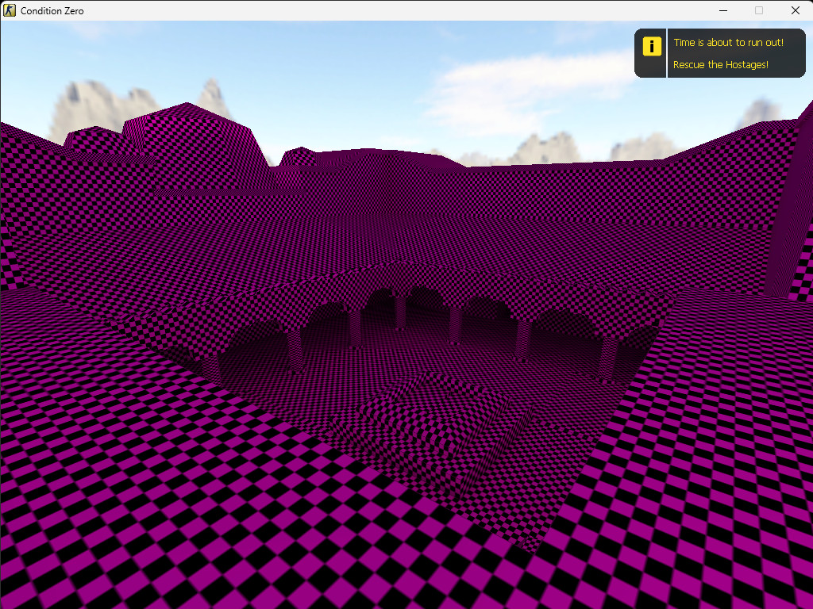The image size is (813, 609).
Task: Click the large-checkered floor in the bottom-left foreground
Action: (x=119, y=515)
